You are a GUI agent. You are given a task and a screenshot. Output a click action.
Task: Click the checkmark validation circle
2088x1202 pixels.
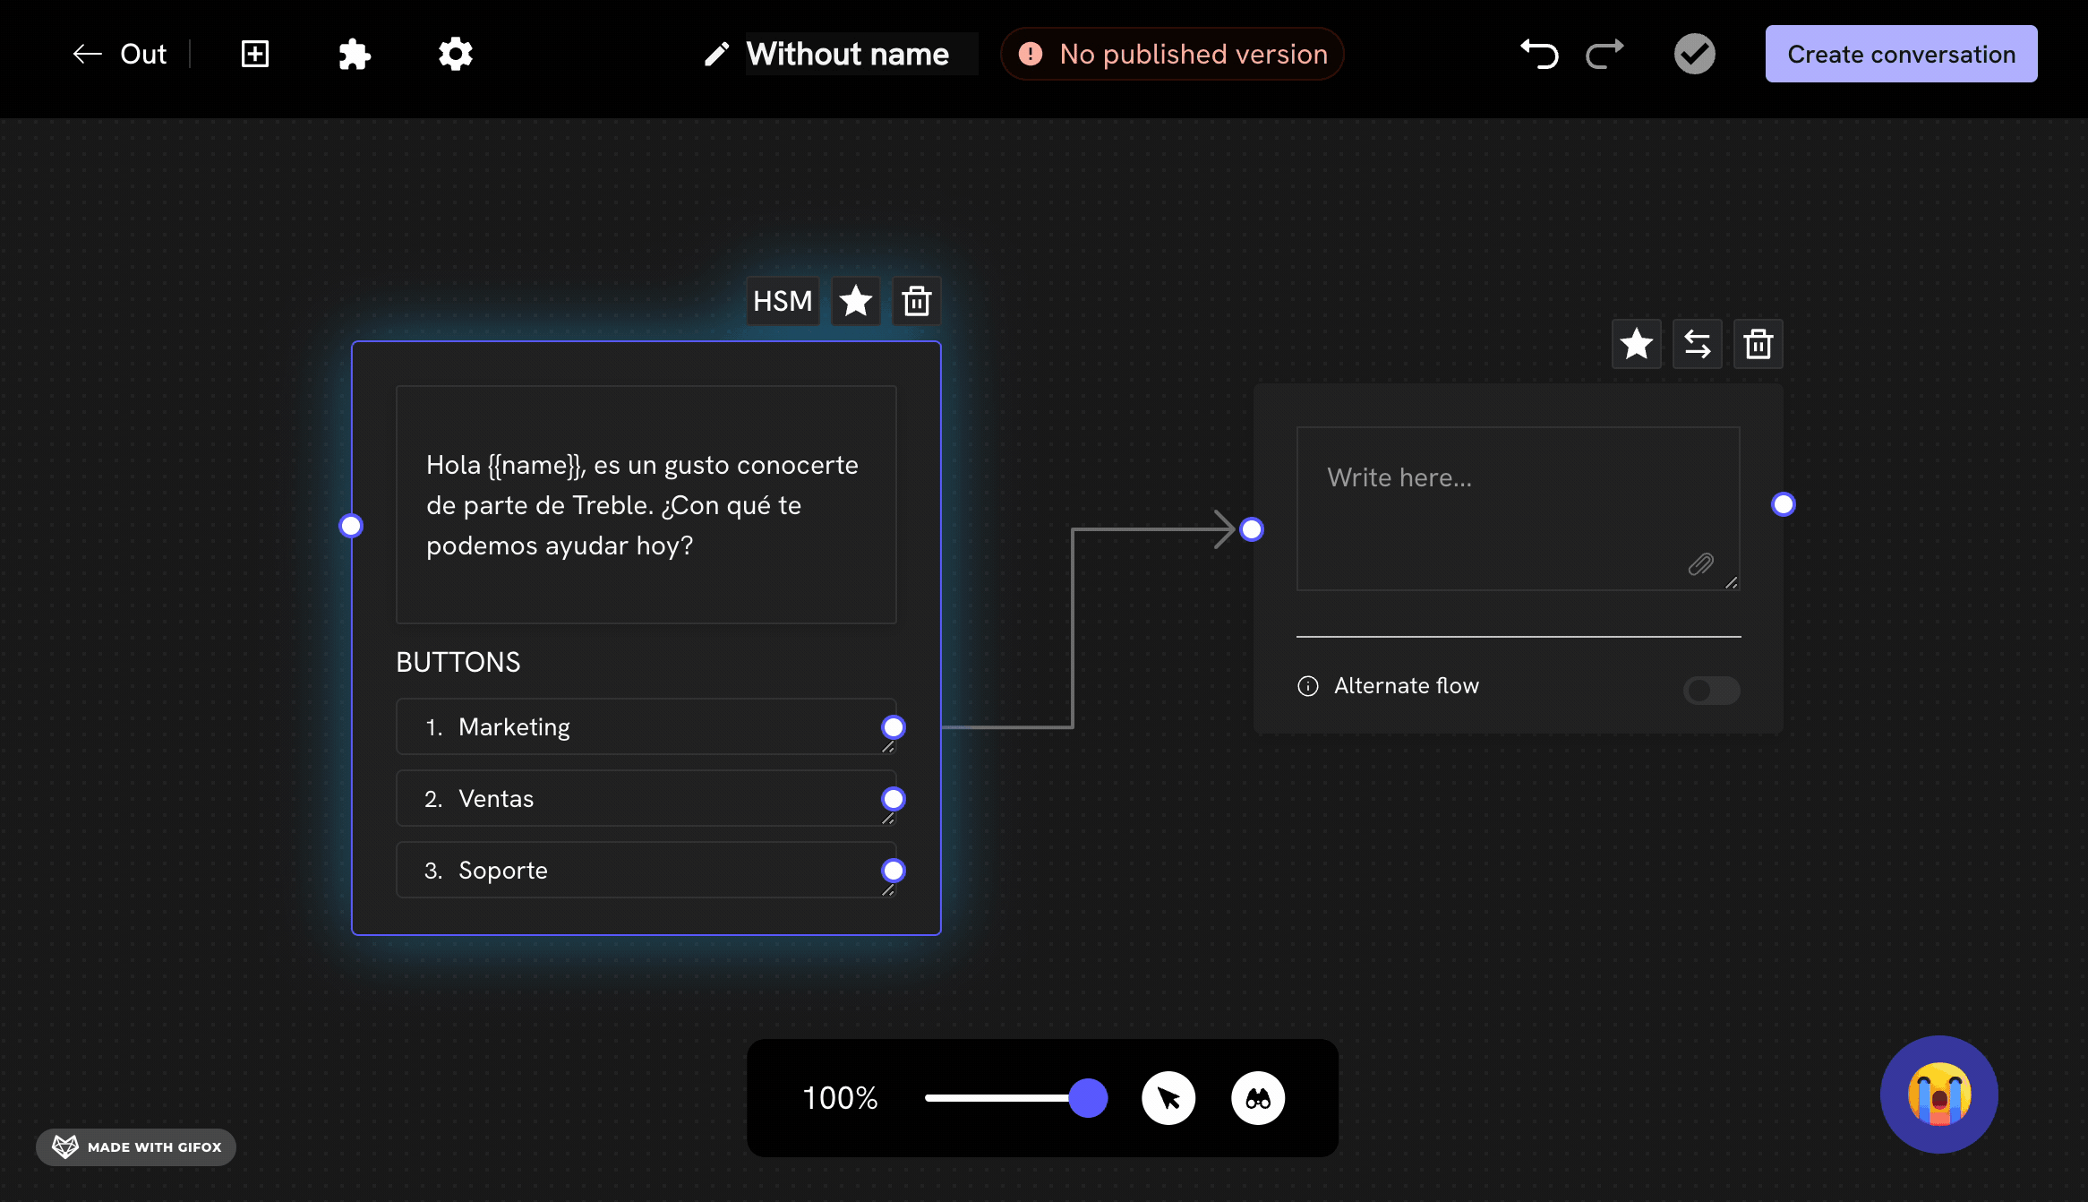1694,54
